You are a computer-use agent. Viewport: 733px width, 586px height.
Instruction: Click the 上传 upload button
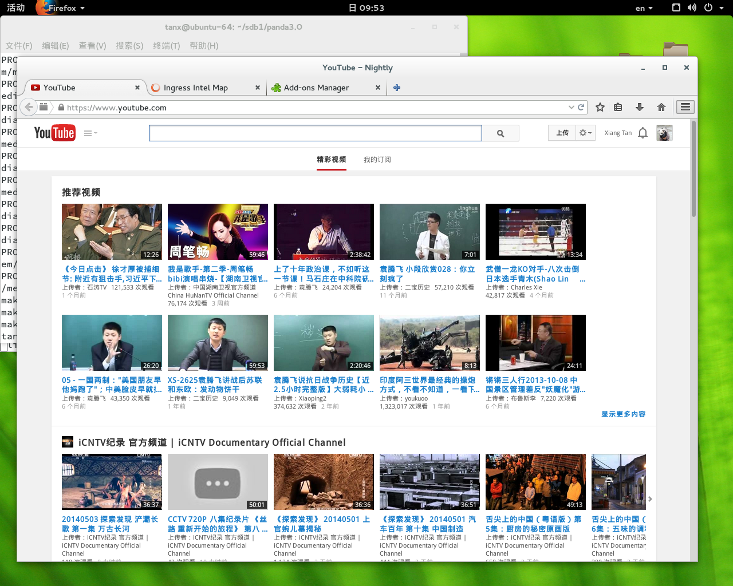[x=562, y=133]
